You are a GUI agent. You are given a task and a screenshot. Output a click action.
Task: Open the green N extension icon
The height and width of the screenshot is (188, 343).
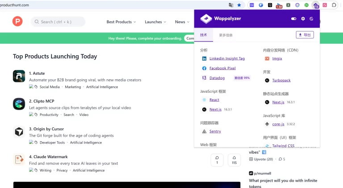point(306,5)
